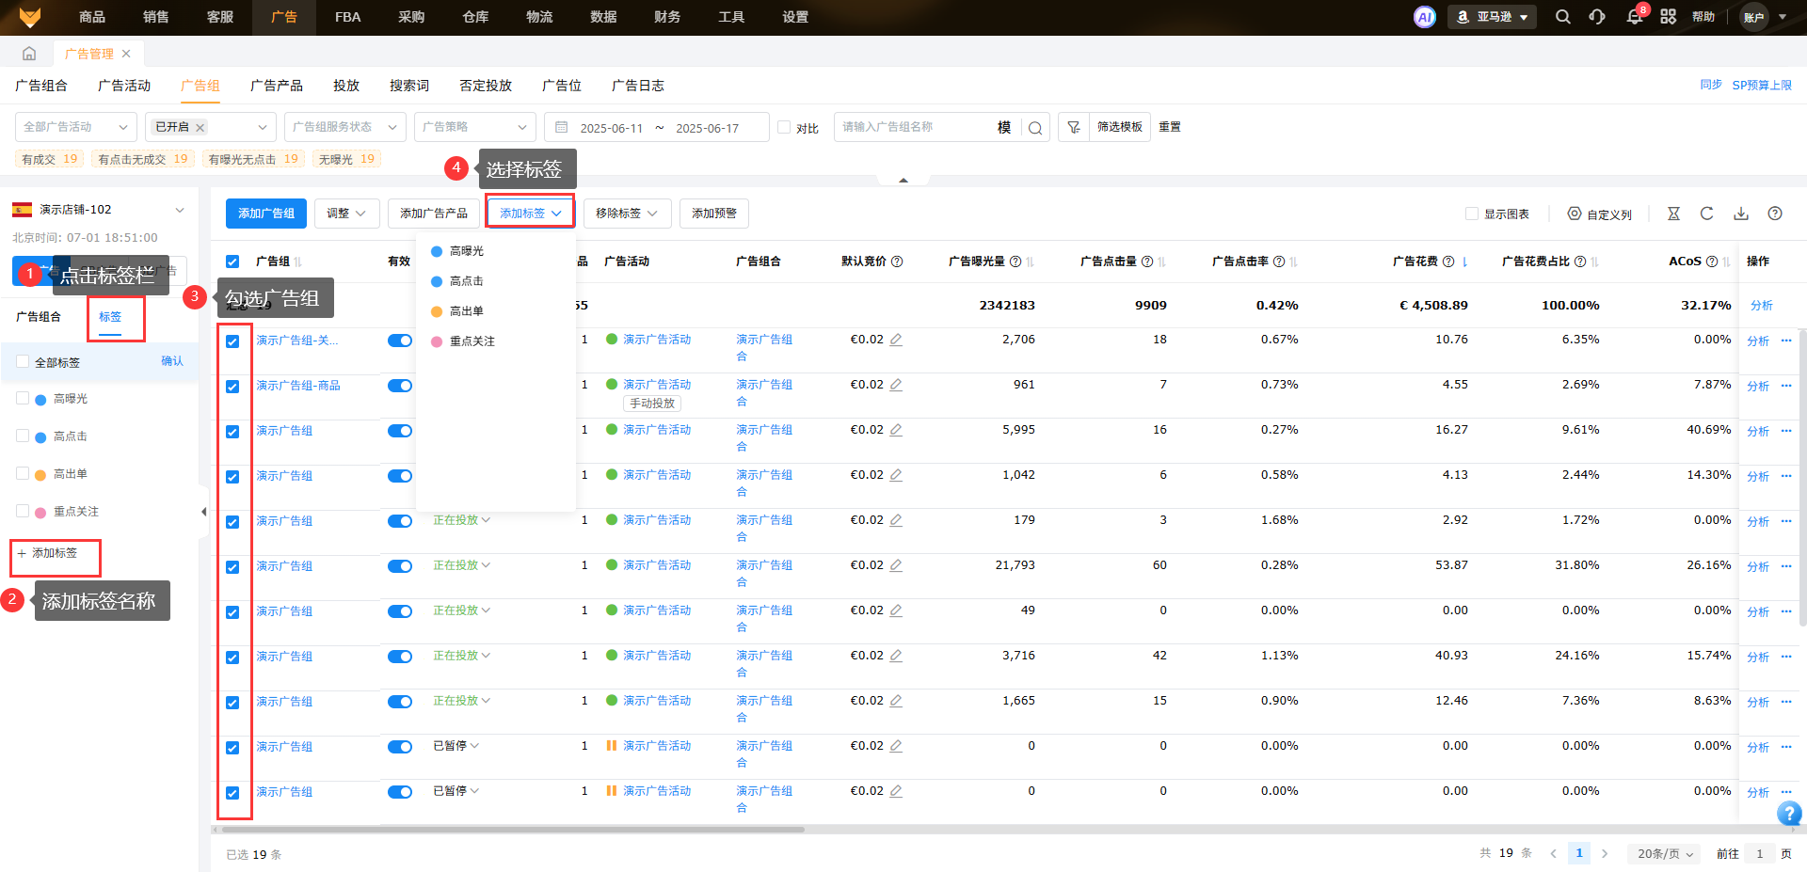This screenshot has width=1807, height=872.
Task: Click the filter funnel icon
Action: pyautogui.click(x=1074, y=127)
